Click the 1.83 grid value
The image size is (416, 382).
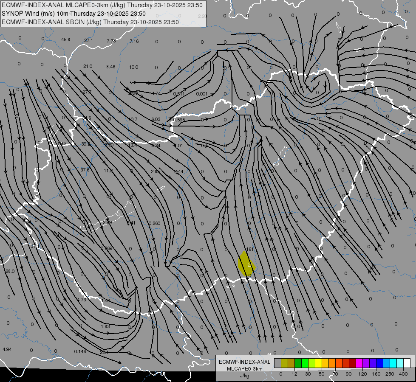(105, 326)
